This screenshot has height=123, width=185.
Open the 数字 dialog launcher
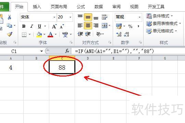point(140,42)
